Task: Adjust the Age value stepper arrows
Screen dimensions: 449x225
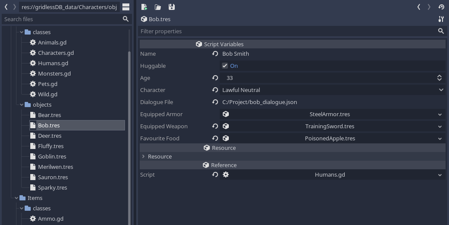Action: 439,78
